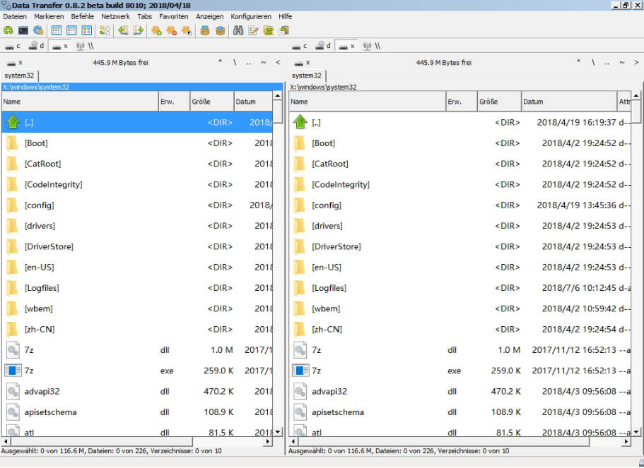Image resolution: width=644 pixels, height=468 pixels.
Task: Click the unselect group (red minus) icon
Action: [x=172, y=30]
